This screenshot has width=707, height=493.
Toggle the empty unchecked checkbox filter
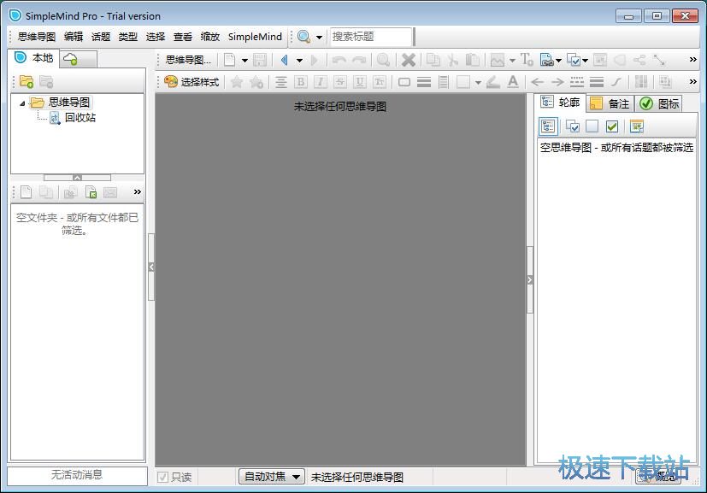point(592,126)
